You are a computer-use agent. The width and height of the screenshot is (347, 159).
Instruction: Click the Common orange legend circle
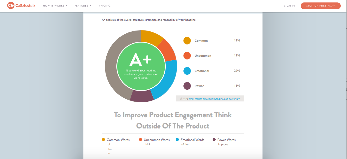[x=187, y=41]
